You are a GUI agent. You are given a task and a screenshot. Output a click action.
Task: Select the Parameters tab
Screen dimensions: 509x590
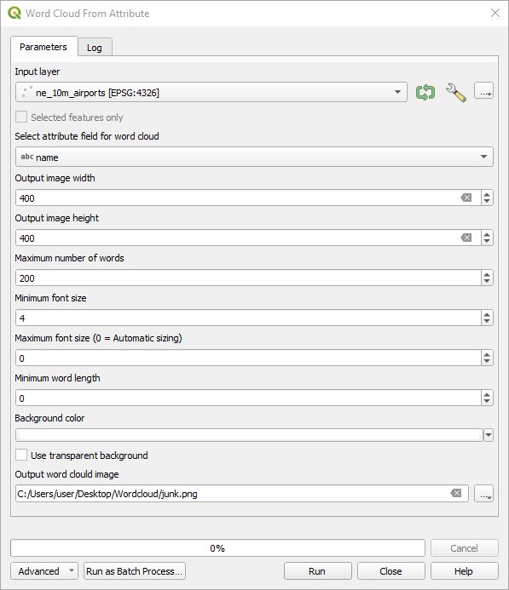[x=43, y=47]
